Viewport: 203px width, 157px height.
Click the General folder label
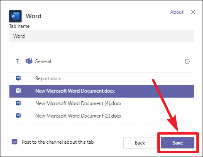click(x=43, y=61)
